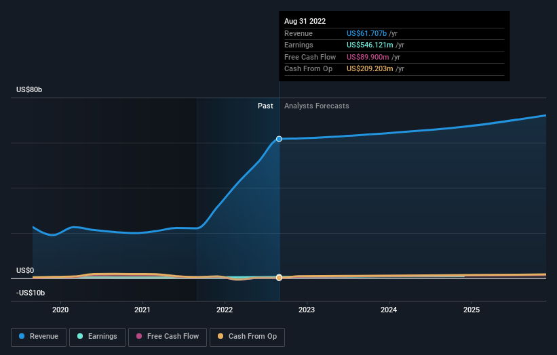This screenshot has width=557, height=355.
Task: Click the pink Free Cash Flow dot
Action: (x=139, y=336)
